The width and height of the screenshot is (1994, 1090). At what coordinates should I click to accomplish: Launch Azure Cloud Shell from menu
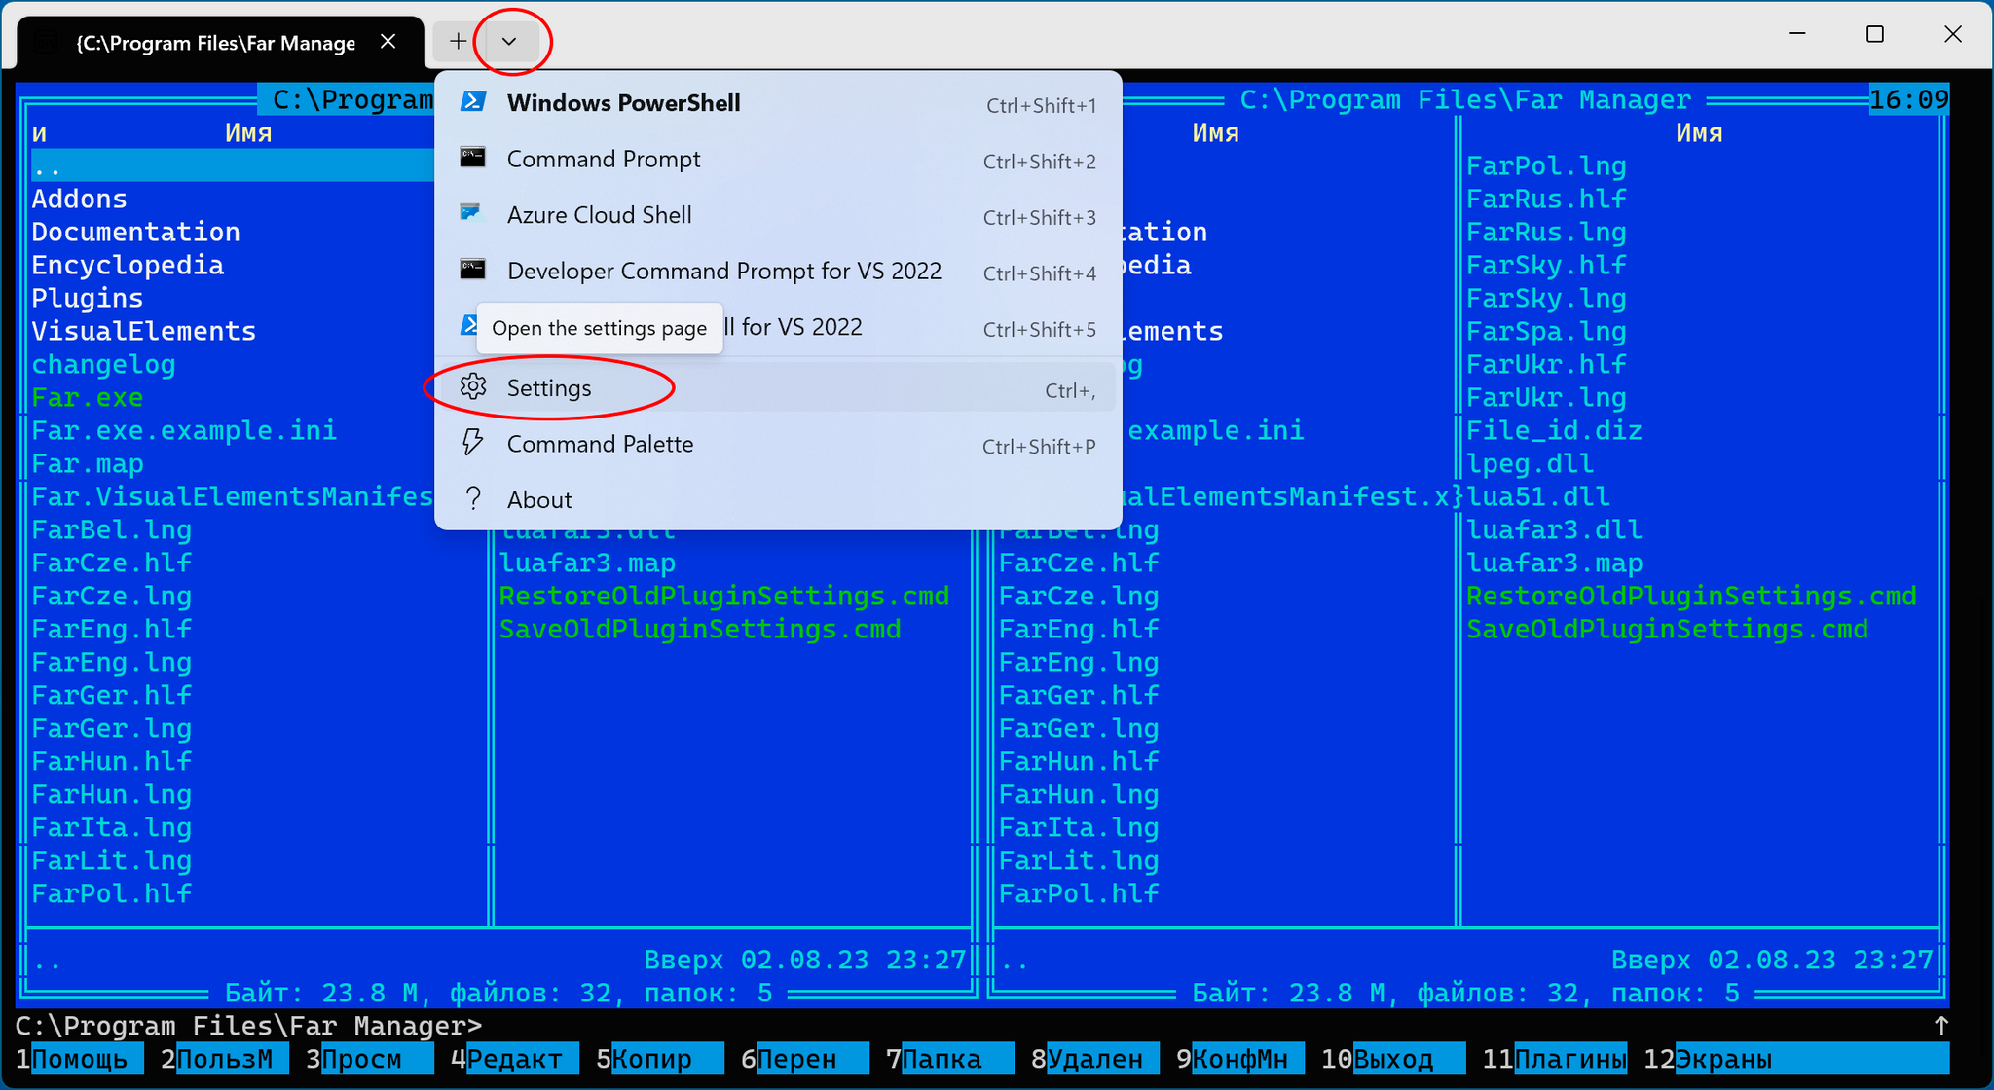pyautogui.click(x=778, y=214)
